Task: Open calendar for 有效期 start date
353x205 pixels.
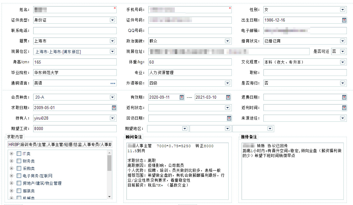Action: 182,97
